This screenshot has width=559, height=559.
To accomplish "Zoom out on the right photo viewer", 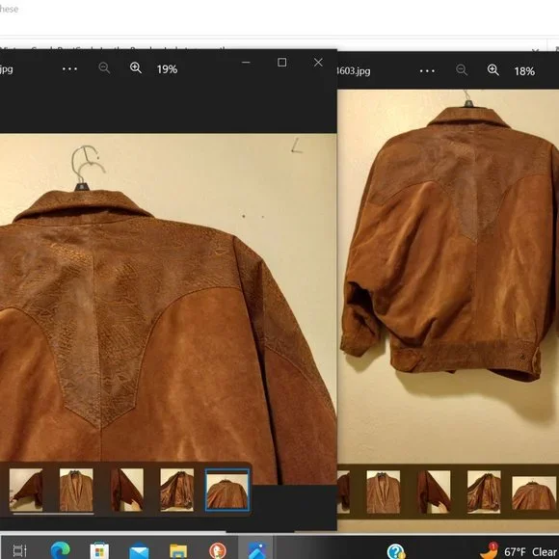I will click(462, 69).
